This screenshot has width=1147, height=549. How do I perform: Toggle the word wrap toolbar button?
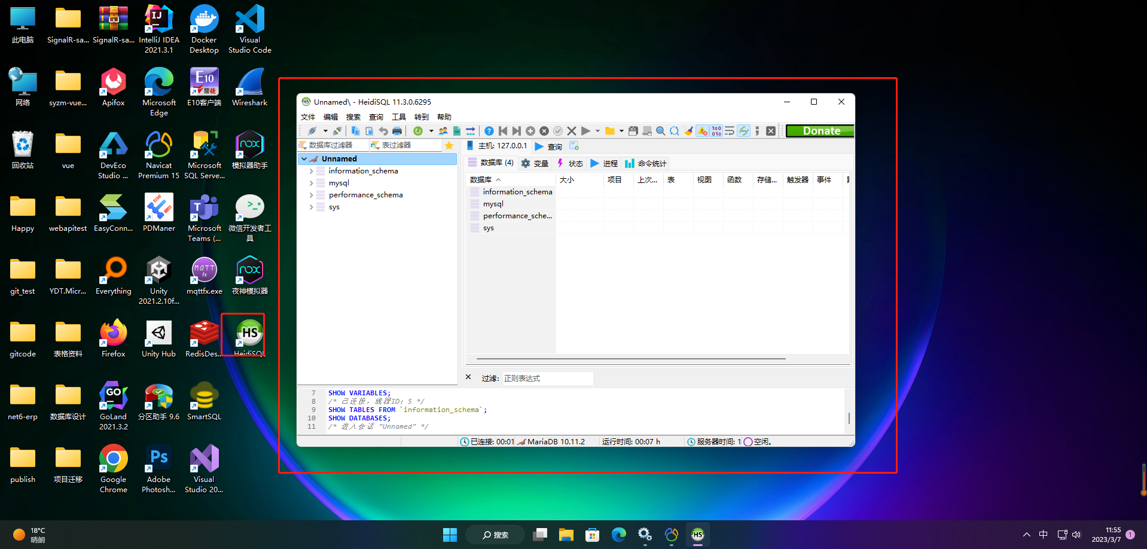(x=730, y=131)
